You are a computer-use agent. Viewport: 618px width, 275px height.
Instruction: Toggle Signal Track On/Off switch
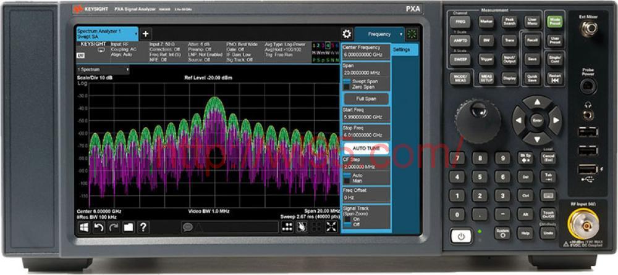point(347,221)
